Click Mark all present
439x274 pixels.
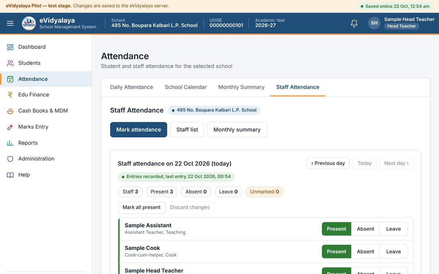tap(142, 208)
